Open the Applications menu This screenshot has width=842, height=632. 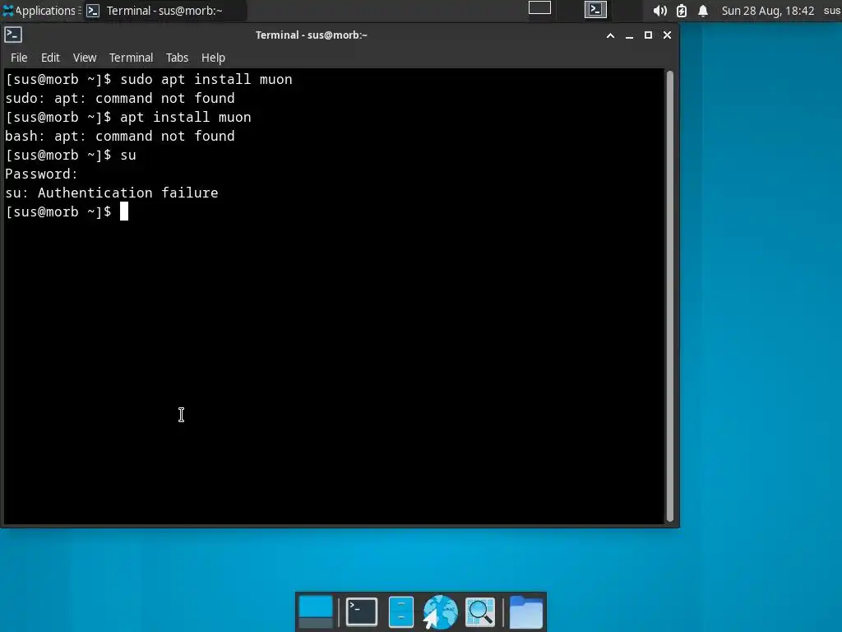tap(39, 11)
